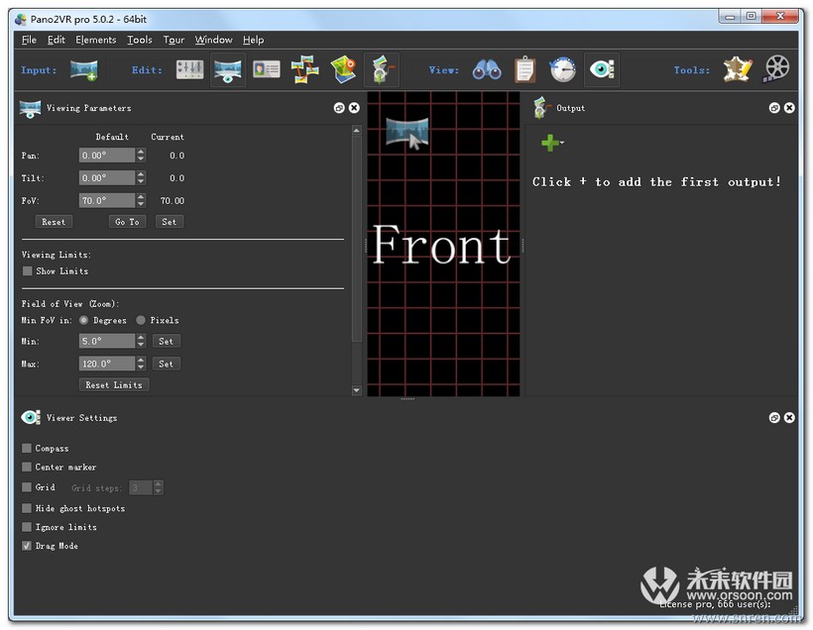This screenshot has height=630, width=813.
Task: Check Hide ghost hotspots
Action: point(27,508)
